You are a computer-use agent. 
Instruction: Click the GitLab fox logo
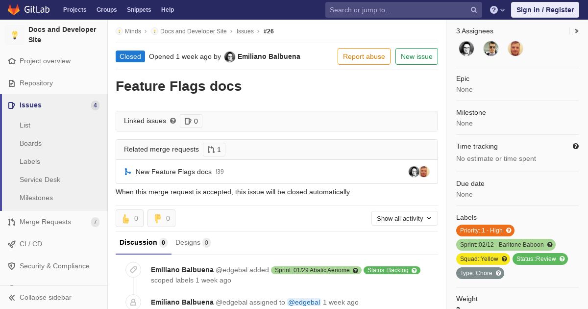point(14,9)
